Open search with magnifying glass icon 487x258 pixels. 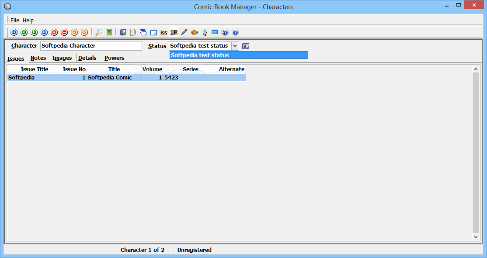point(99,32)
